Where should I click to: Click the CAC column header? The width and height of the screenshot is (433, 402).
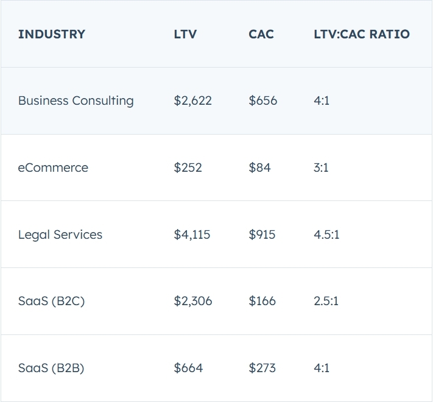click(x=261, y=34)
